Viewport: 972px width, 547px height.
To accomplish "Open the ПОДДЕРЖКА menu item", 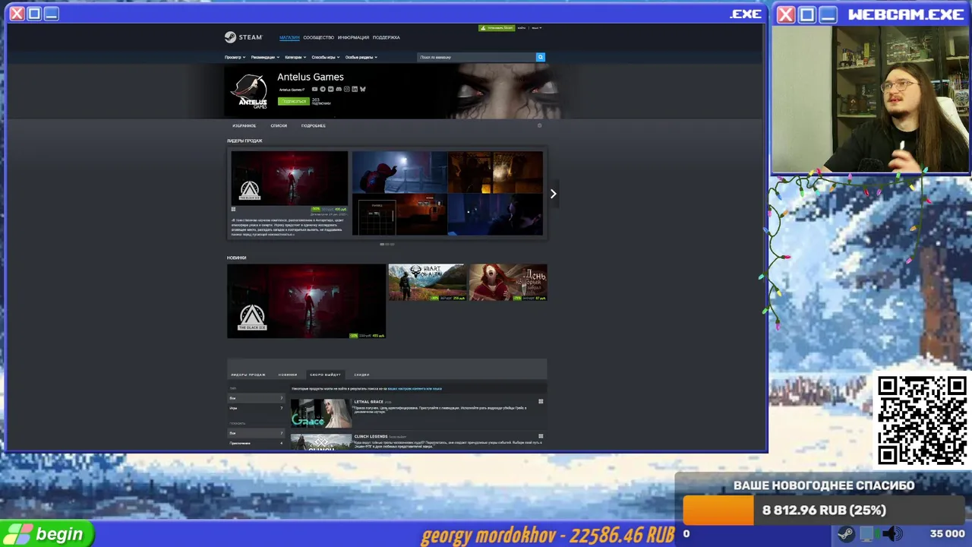I will click(387, 37).
